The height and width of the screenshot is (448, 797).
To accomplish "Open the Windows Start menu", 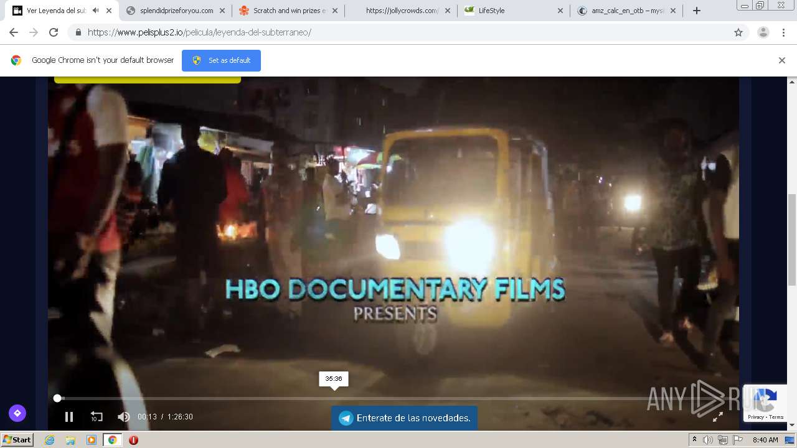I will (17, 440).
